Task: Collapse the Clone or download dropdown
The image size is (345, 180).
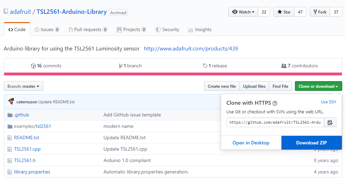Action: point(318,86)
